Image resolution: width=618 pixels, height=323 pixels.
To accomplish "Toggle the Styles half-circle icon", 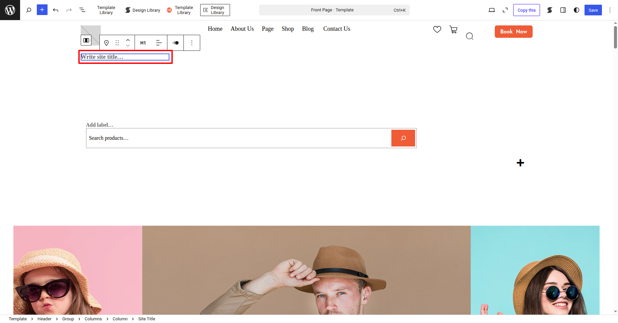I will tap(576, 10).
